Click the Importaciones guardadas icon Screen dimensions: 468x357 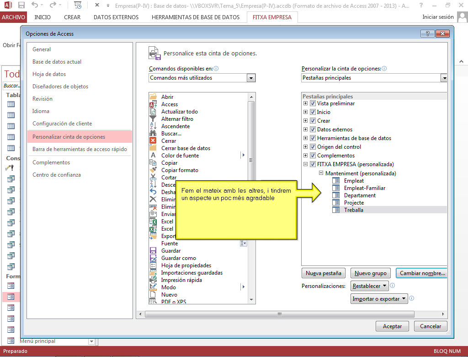tap(153, 272)
